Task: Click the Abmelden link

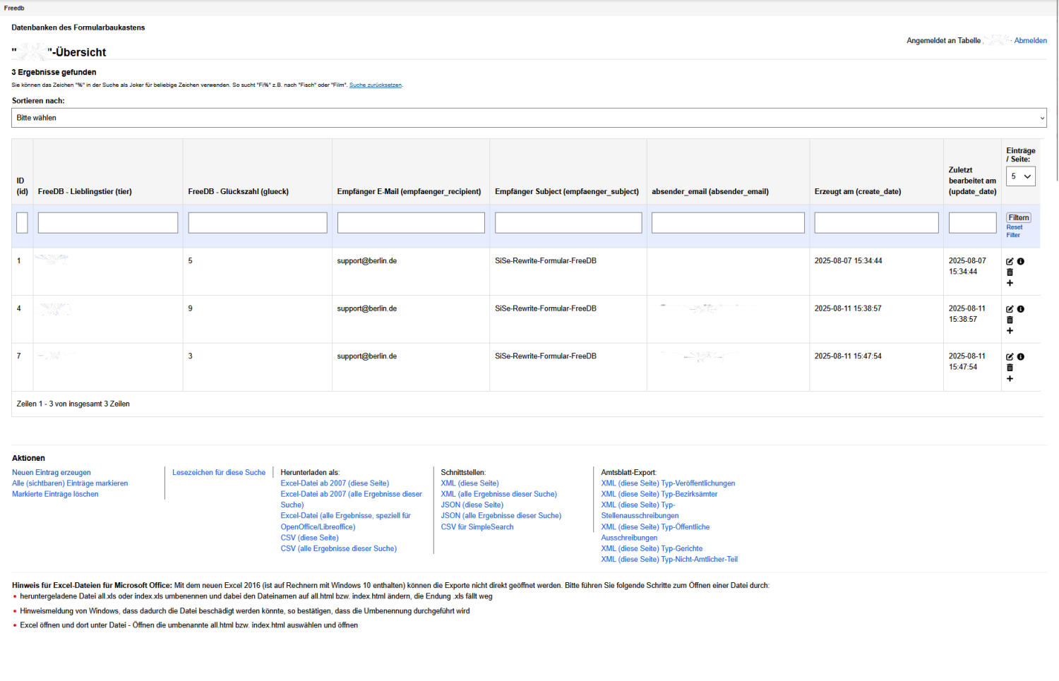Action: pyautogui.click(x=1030, y=41)
